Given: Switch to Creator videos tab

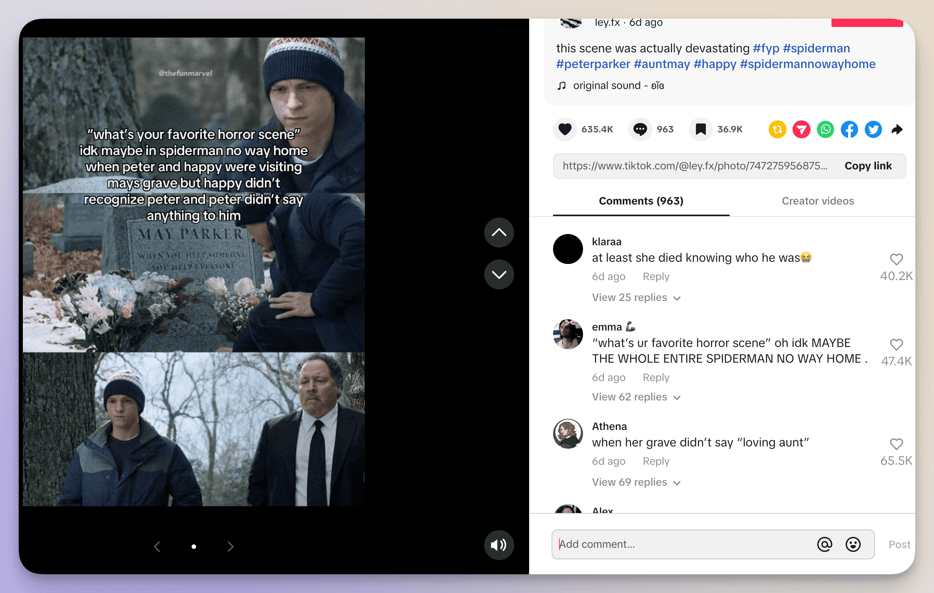Looking at the screenshot, I should [818, 201].
